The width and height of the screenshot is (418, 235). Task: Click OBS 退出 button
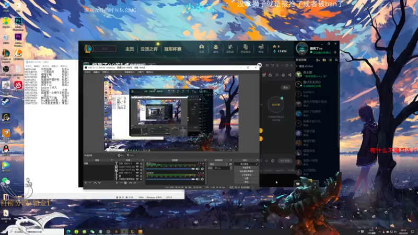coord(247,182)
